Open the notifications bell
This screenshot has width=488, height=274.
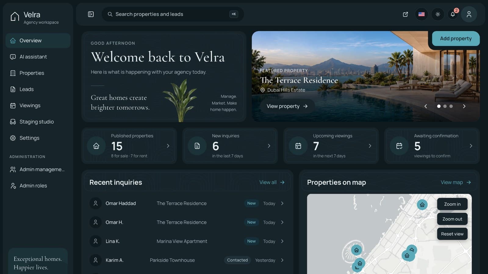coord(453,14)
